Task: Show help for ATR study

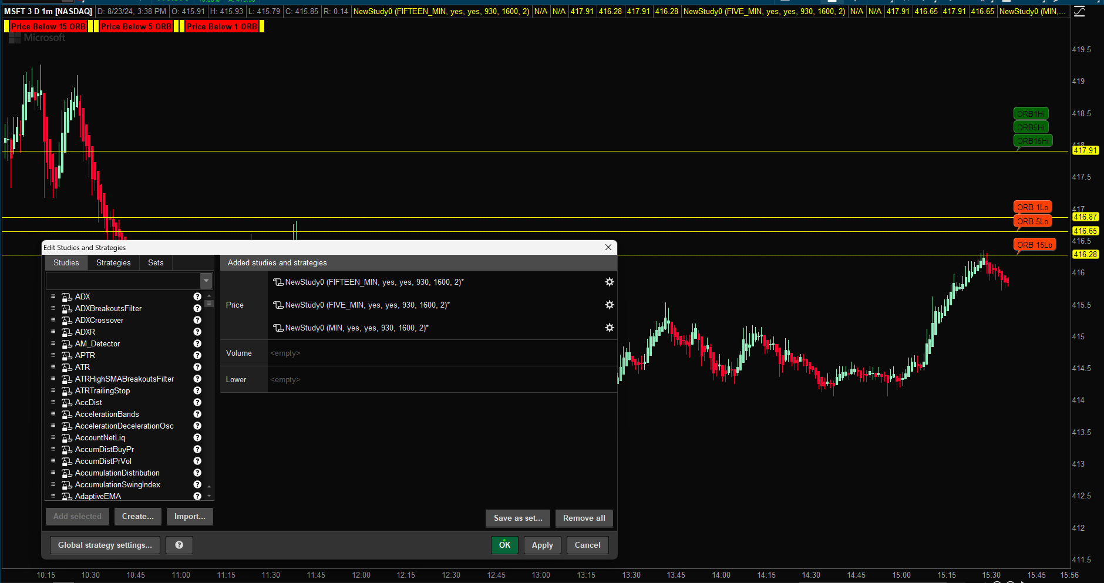Action: coord(197,367)
